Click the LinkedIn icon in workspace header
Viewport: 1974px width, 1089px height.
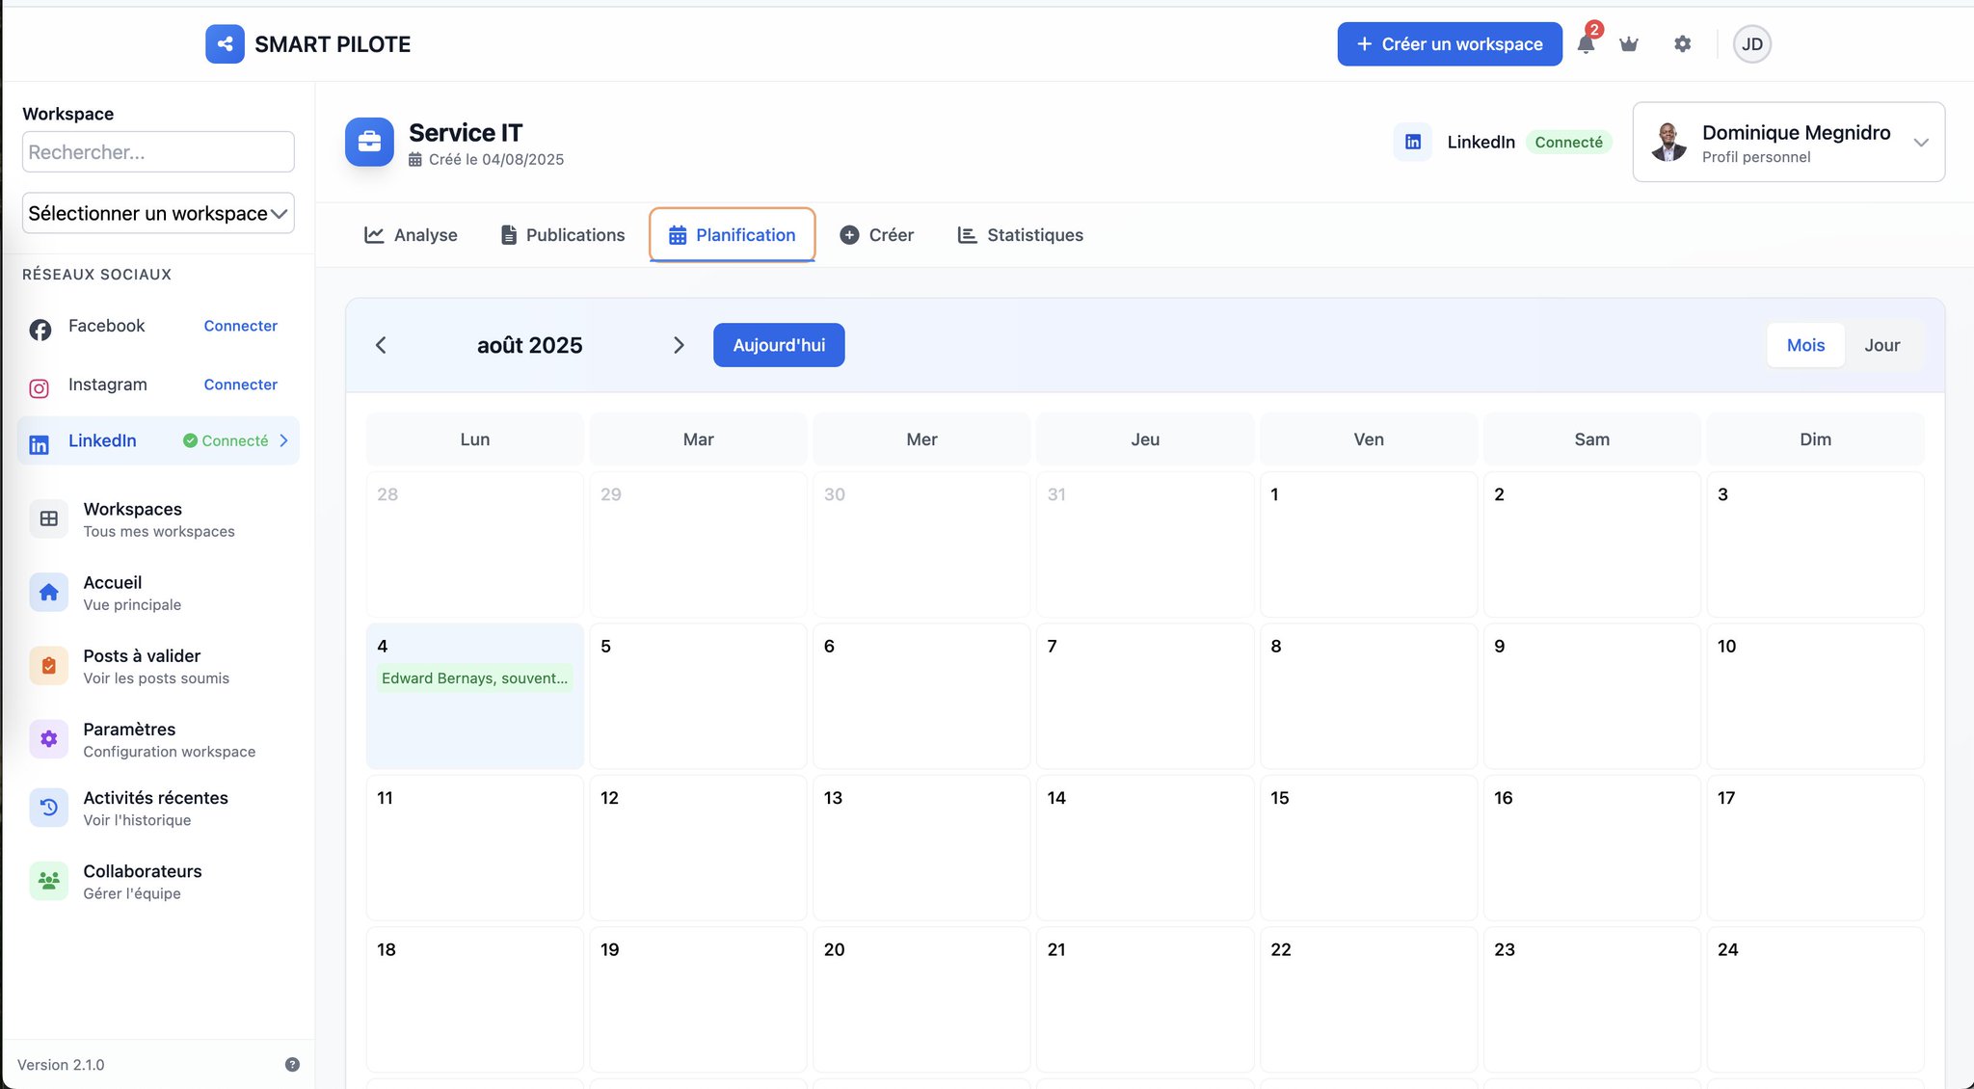(1413, 142)
